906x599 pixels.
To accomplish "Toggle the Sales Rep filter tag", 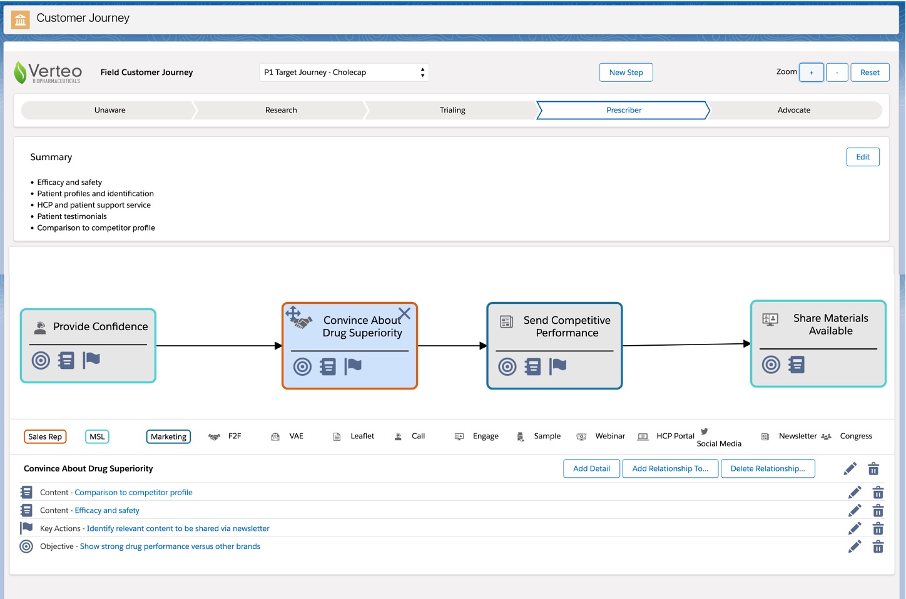I will click(45, 436).
